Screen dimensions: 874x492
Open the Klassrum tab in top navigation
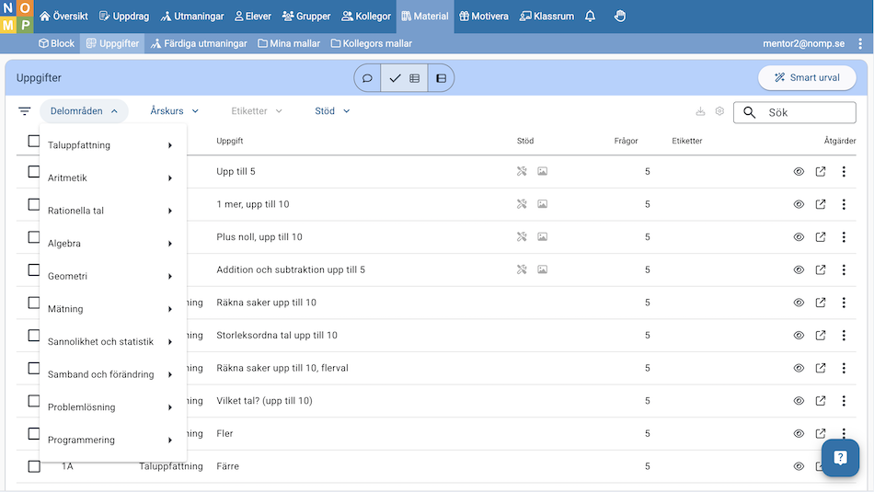coord(546,16)
